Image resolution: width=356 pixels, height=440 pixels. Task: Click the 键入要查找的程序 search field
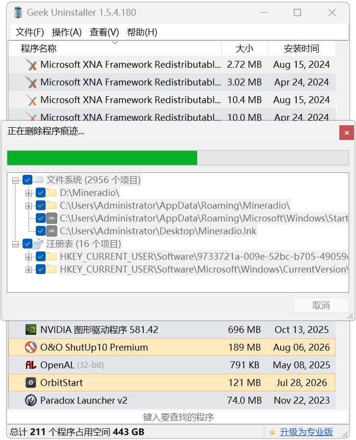[x=178, y=417]
